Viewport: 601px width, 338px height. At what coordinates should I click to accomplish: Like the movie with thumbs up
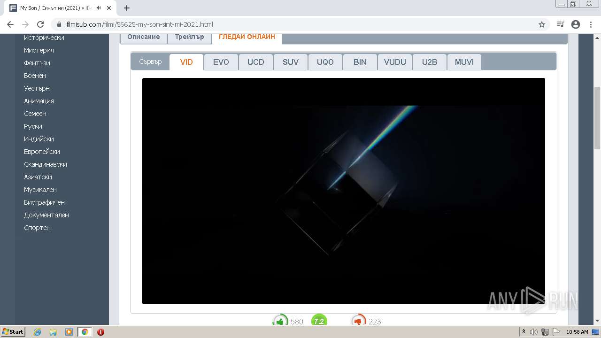[x=280, y=321]
